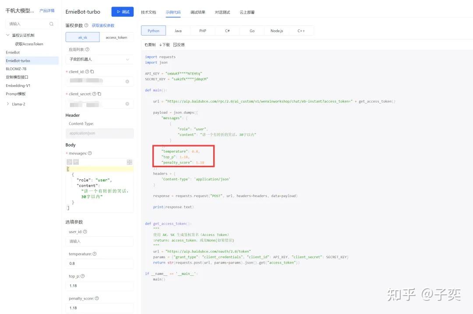This screenshot has height=314, width=473.
Task: Select the Node.js code language tab
Action: [277, 31]
